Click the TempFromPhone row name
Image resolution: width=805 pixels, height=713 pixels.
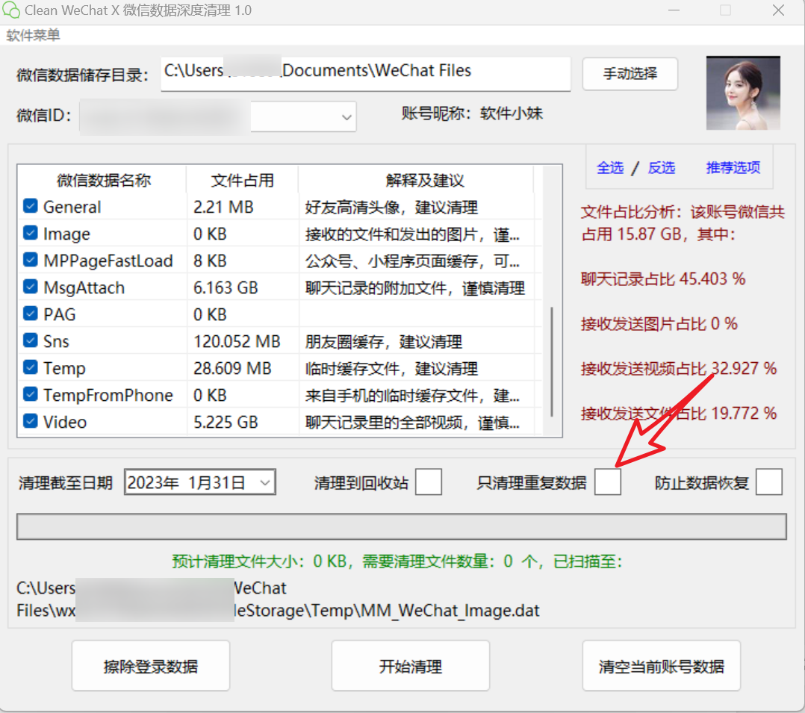(108, 395)
